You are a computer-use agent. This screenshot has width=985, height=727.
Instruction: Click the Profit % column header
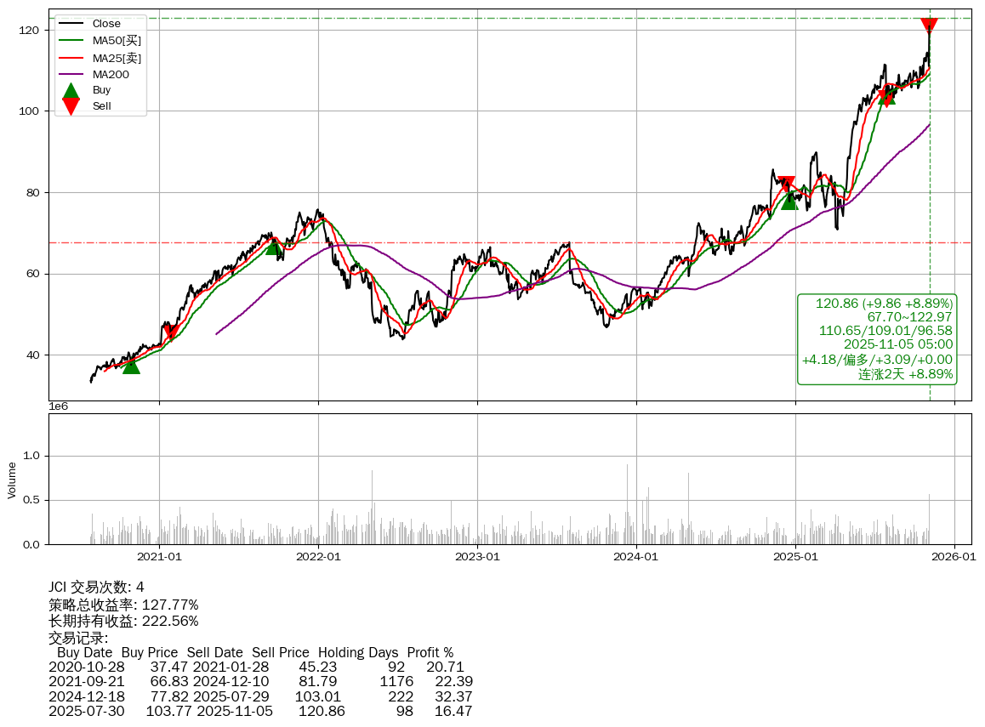click(430, 653)
